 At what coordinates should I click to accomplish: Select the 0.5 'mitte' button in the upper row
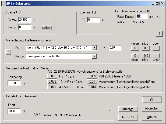click(146, 48)
